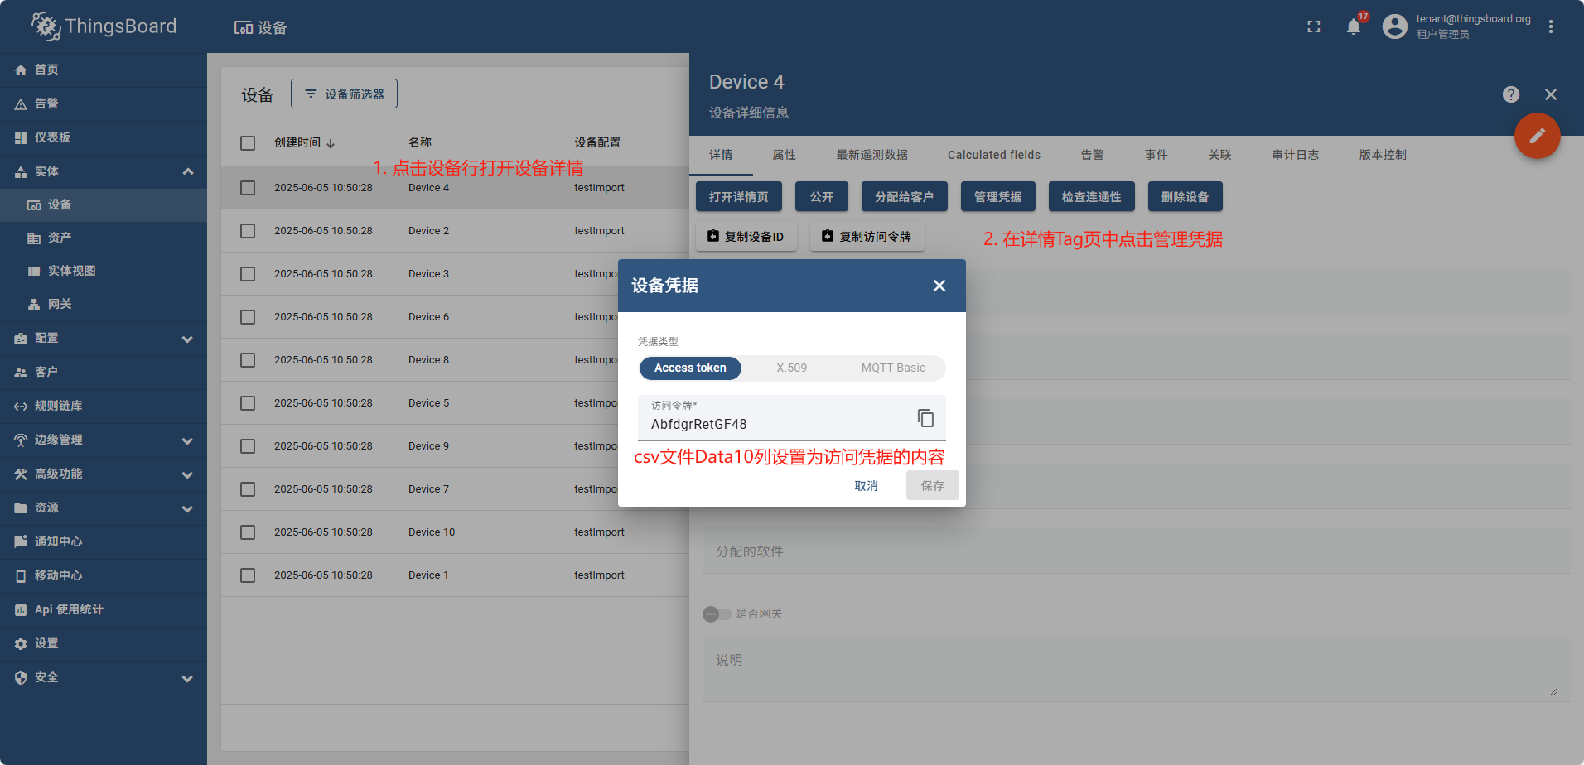Click the 管理凭据 button
This screenshot has width=1584, height=765.
[997, 197]
